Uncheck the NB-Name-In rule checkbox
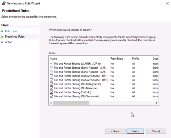171x138 pixels. [51, 88]
